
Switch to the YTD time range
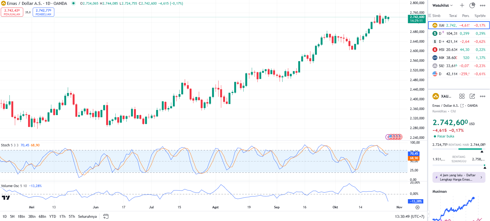click(x=53, y=216)
